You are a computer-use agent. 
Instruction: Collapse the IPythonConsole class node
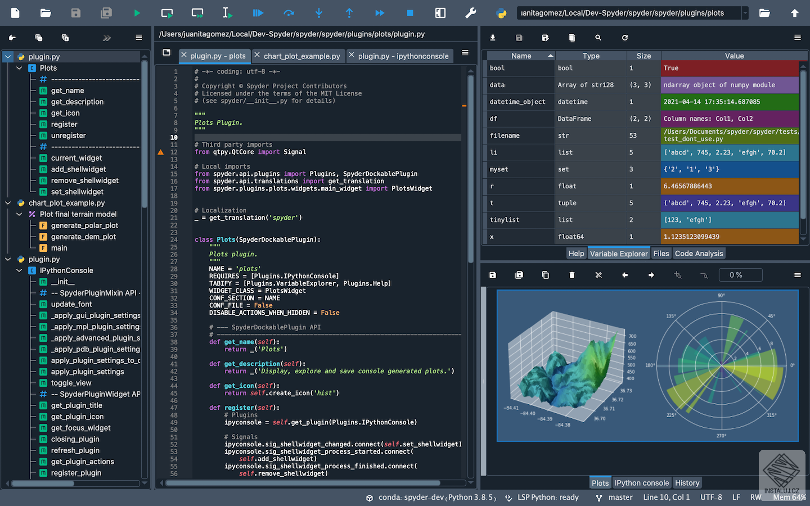pyautogui.click(x=19, y=270)
